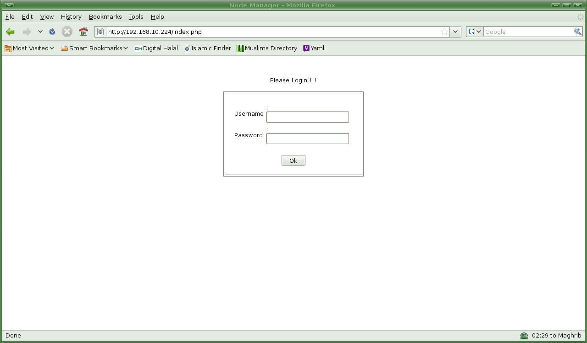Click the 'Done' status bar text

tap(13, 336)
